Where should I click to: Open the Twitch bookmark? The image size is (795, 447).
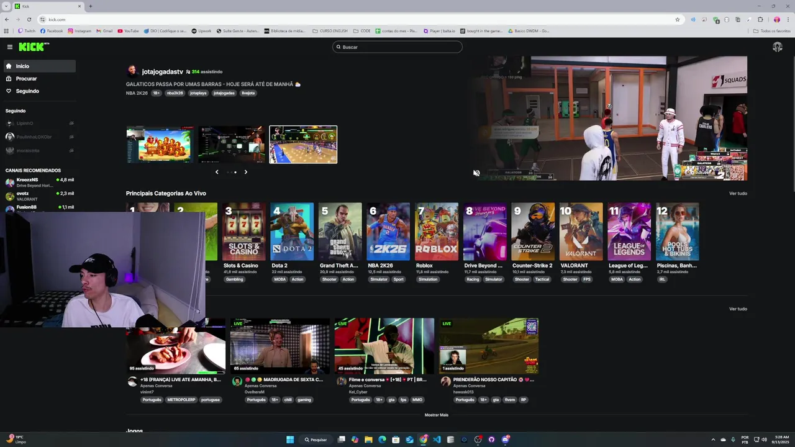pos(27,31)
